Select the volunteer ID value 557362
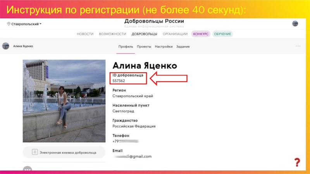 pos(119,81)
